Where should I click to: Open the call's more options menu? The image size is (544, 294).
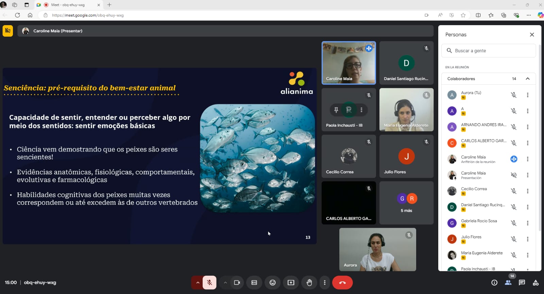click(324, 282)
